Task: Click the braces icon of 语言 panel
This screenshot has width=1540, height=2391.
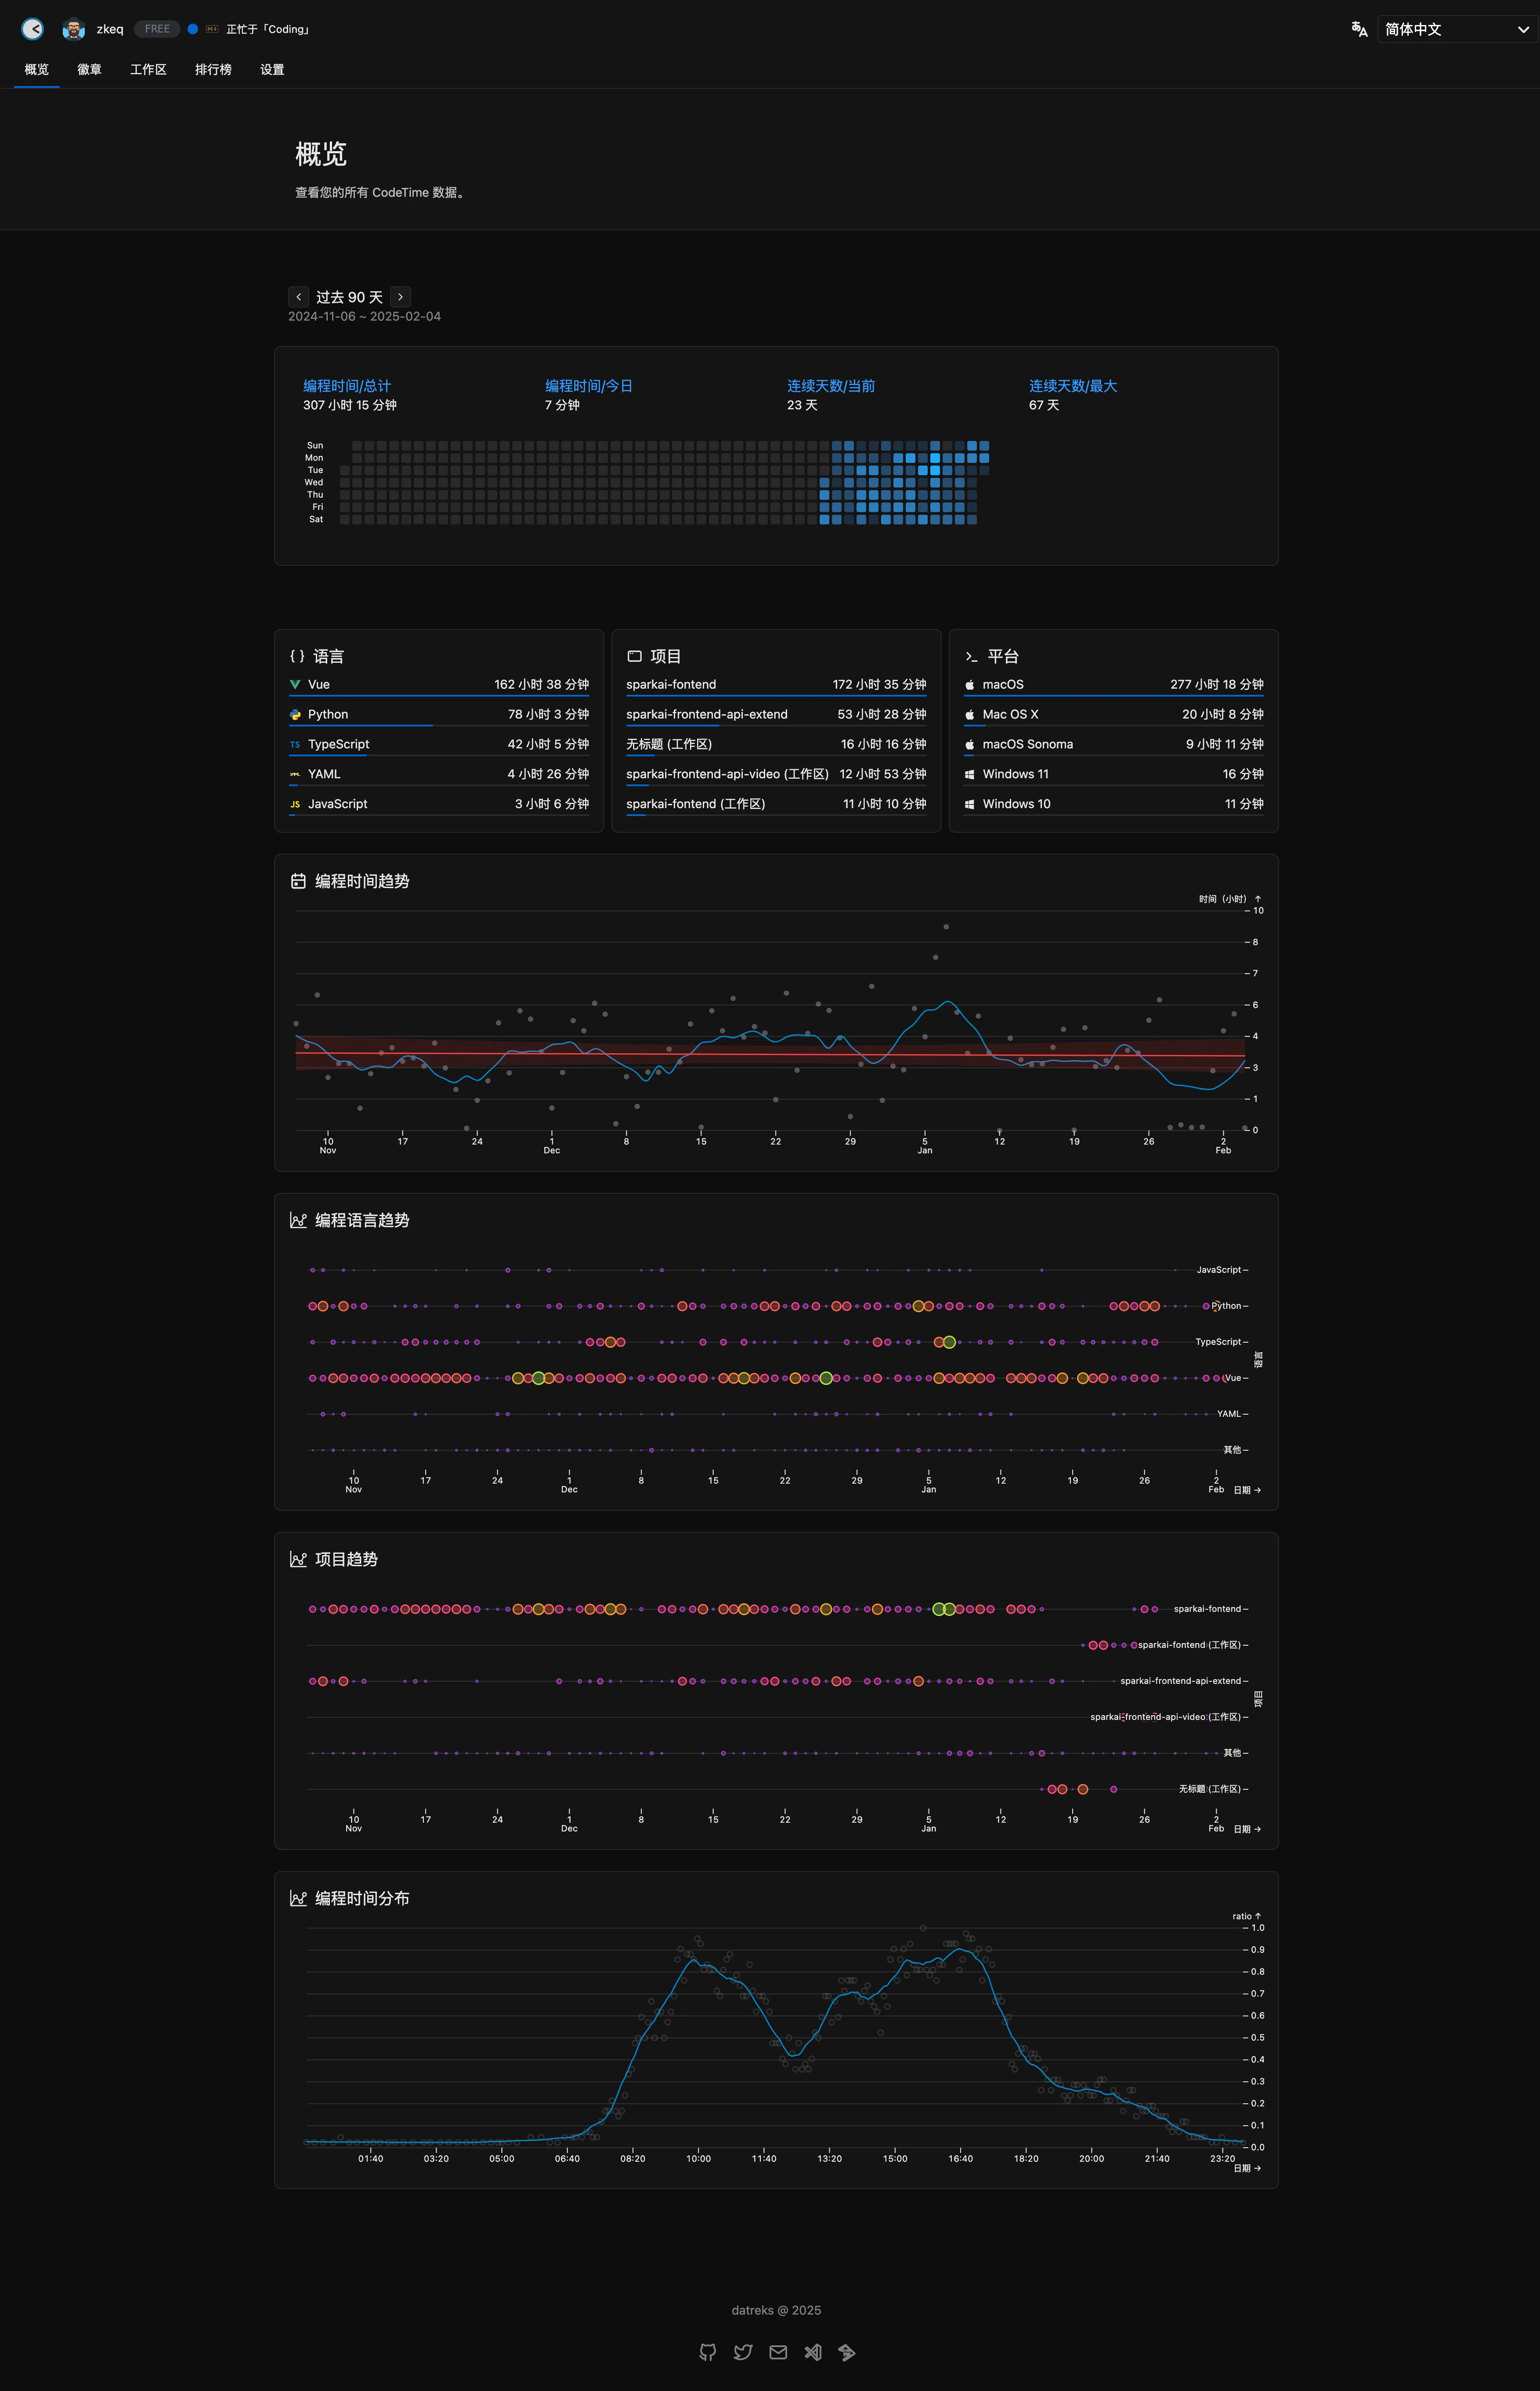Action: tap(297, 656)
